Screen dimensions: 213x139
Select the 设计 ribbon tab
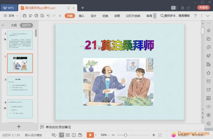[x=93, y=16]
